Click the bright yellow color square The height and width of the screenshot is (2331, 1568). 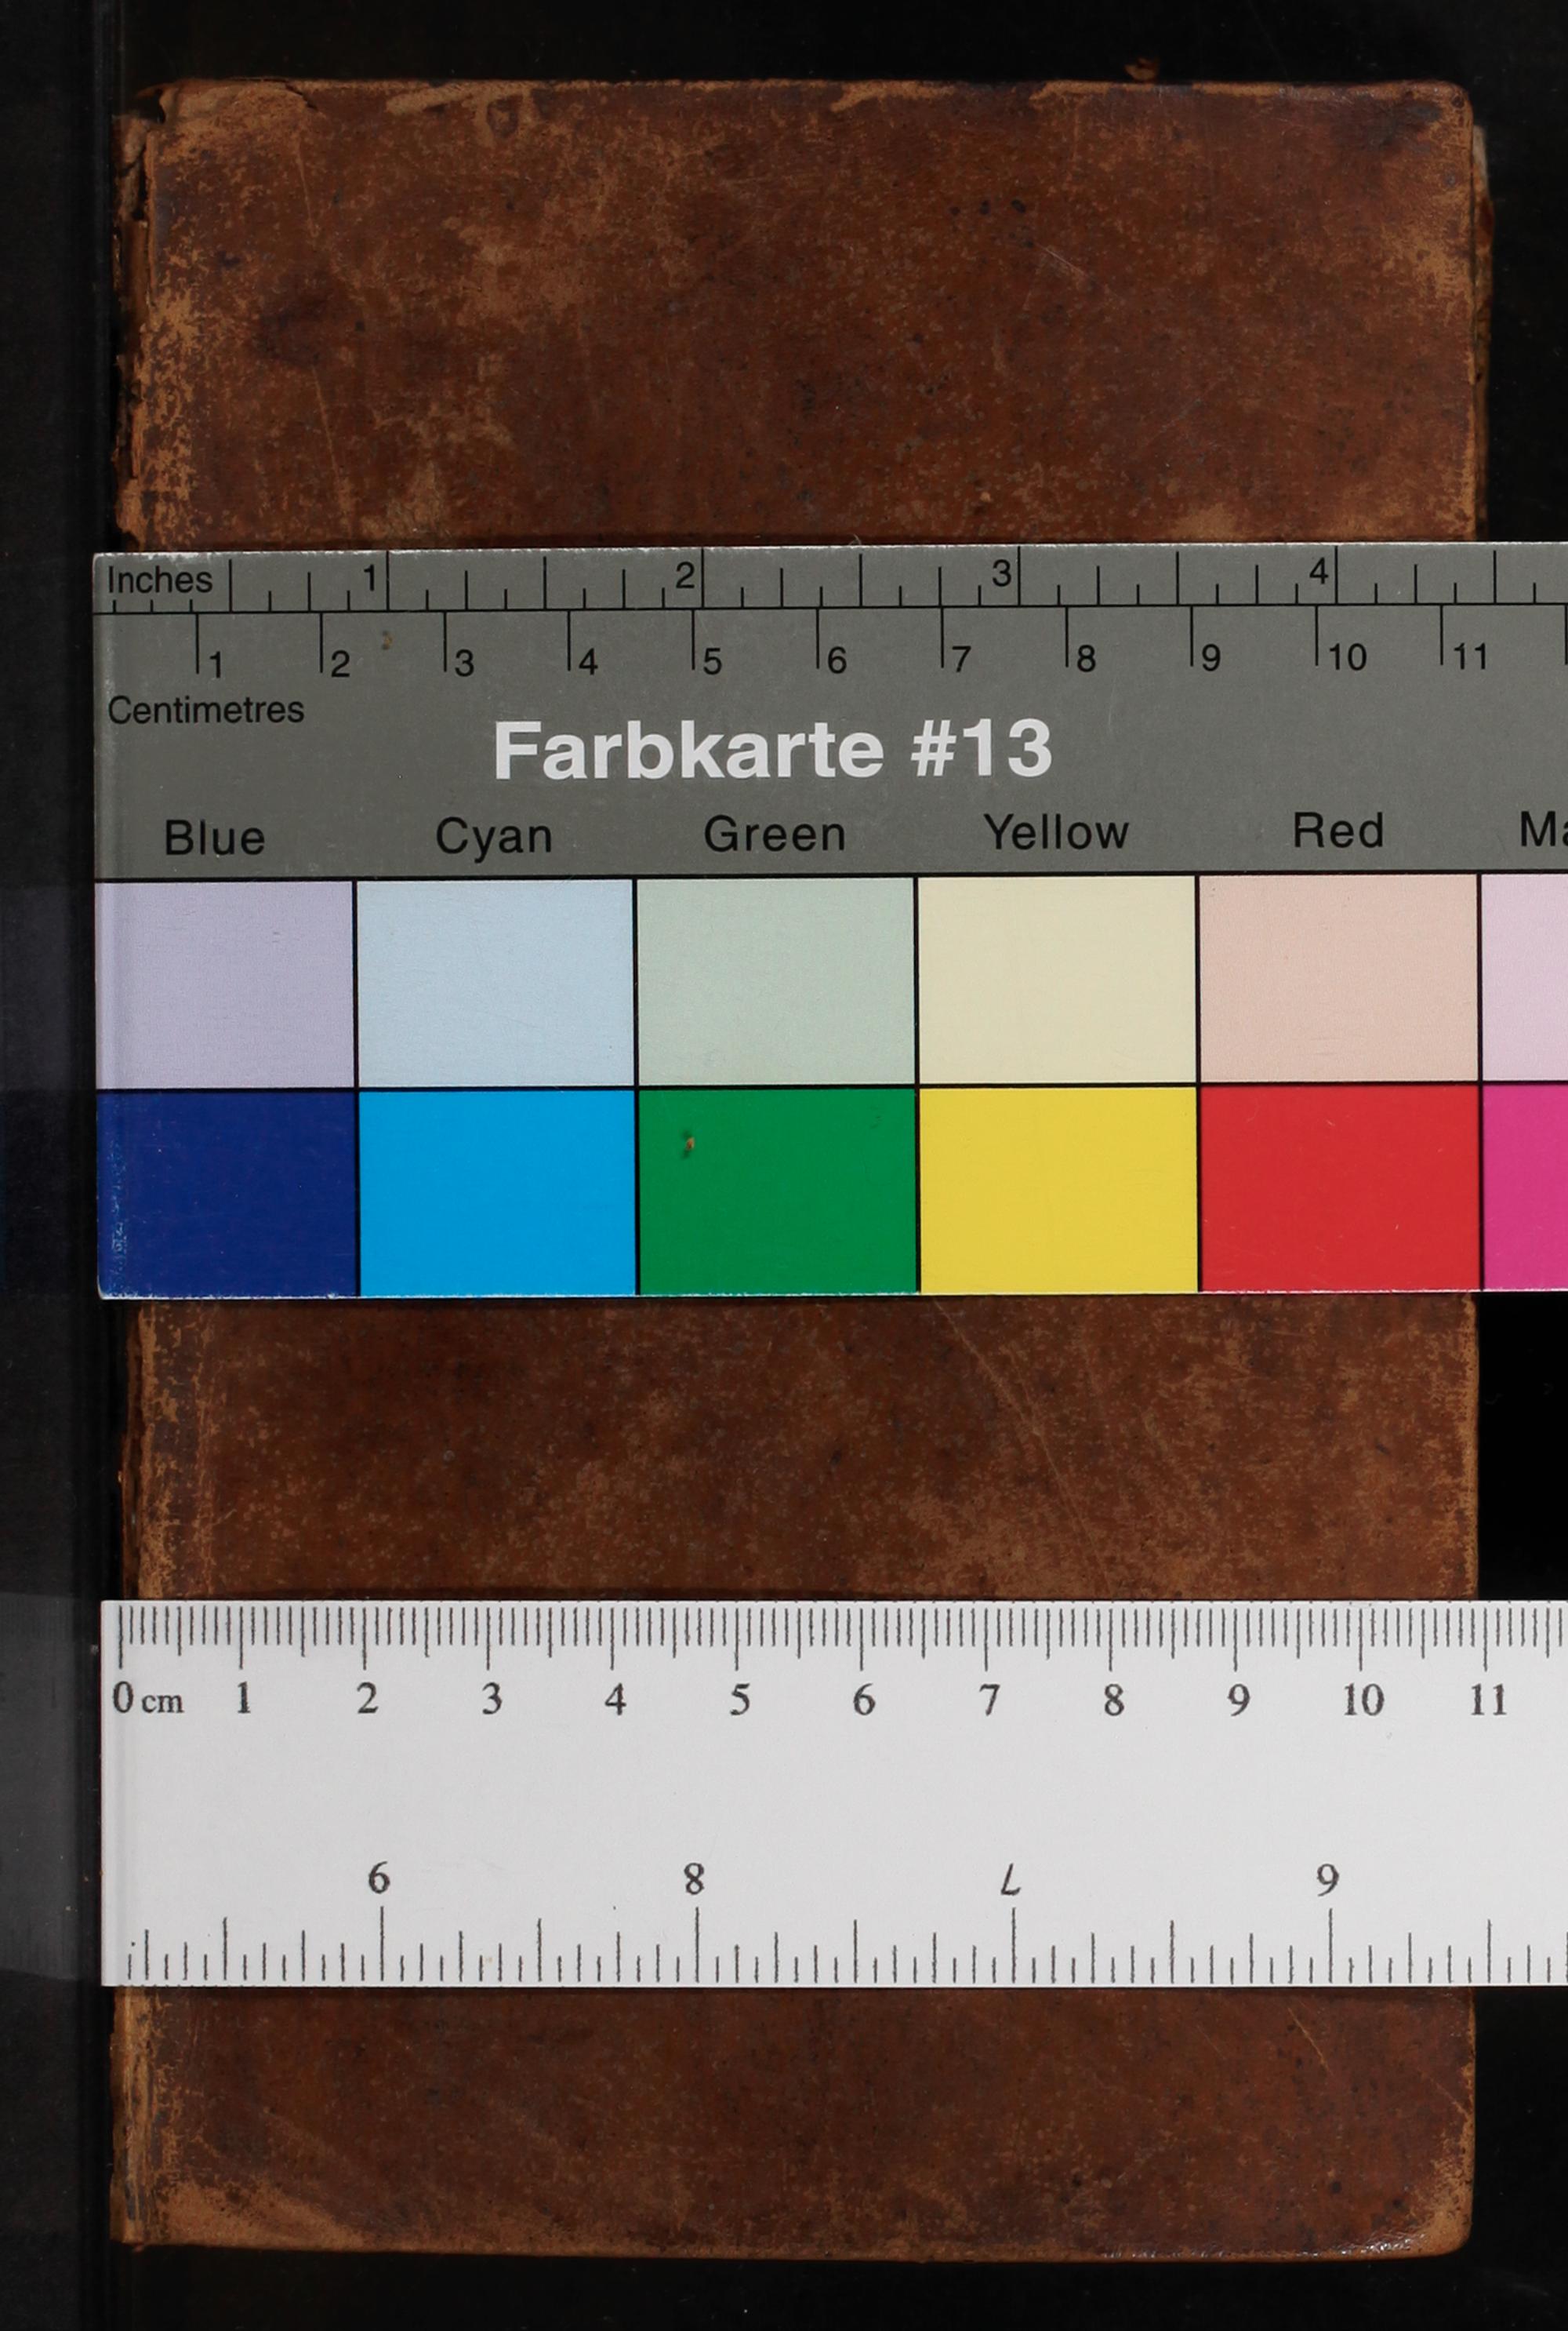[x=1058, y=1190]
